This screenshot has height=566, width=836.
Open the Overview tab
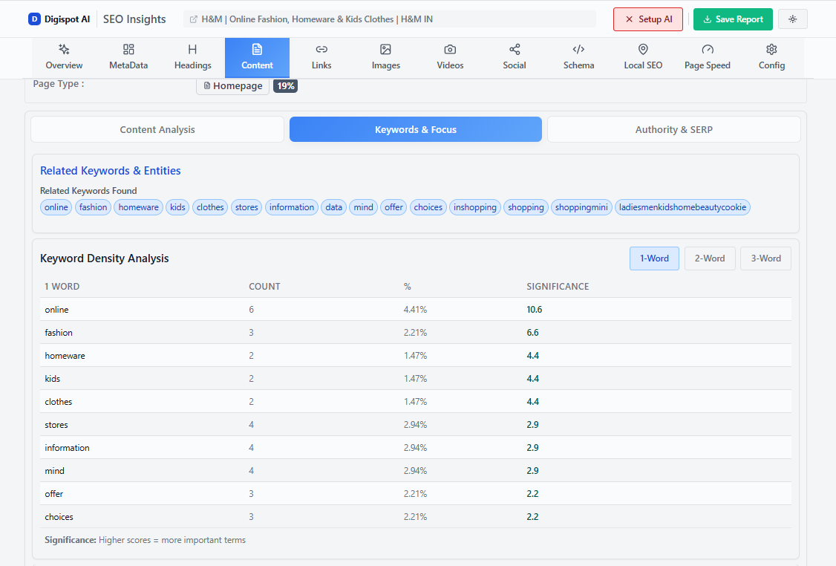(64, 58)
